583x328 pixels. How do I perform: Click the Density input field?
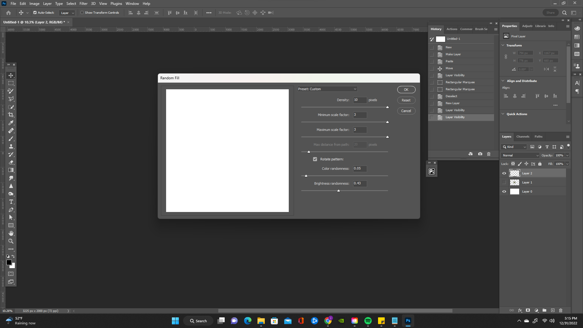[360, 100]
